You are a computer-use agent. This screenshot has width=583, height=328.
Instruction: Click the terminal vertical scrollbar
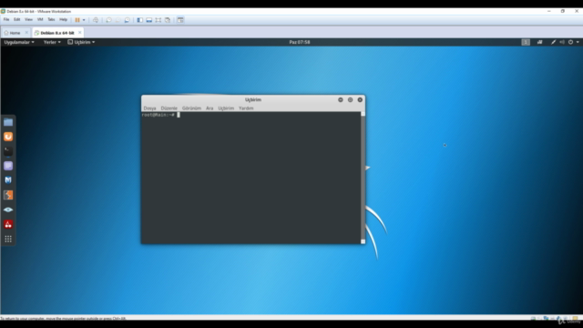[x=363, y=178]
